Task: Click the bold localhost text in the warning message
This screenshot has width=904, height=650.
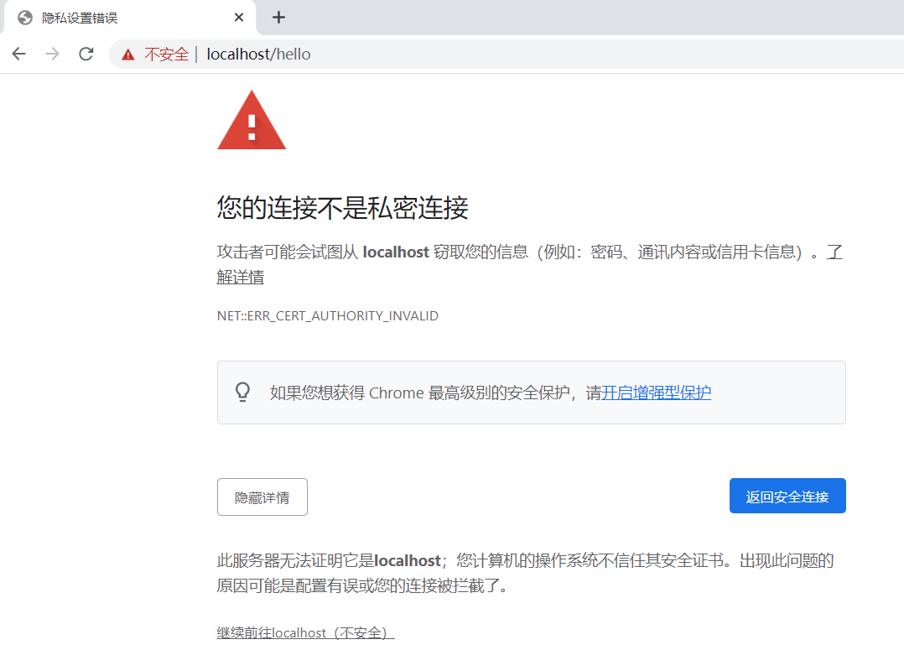Action: (395, 252)
